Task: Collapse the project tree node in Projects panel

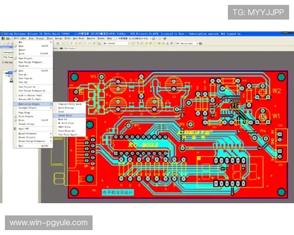Action: tap(4, 72)
